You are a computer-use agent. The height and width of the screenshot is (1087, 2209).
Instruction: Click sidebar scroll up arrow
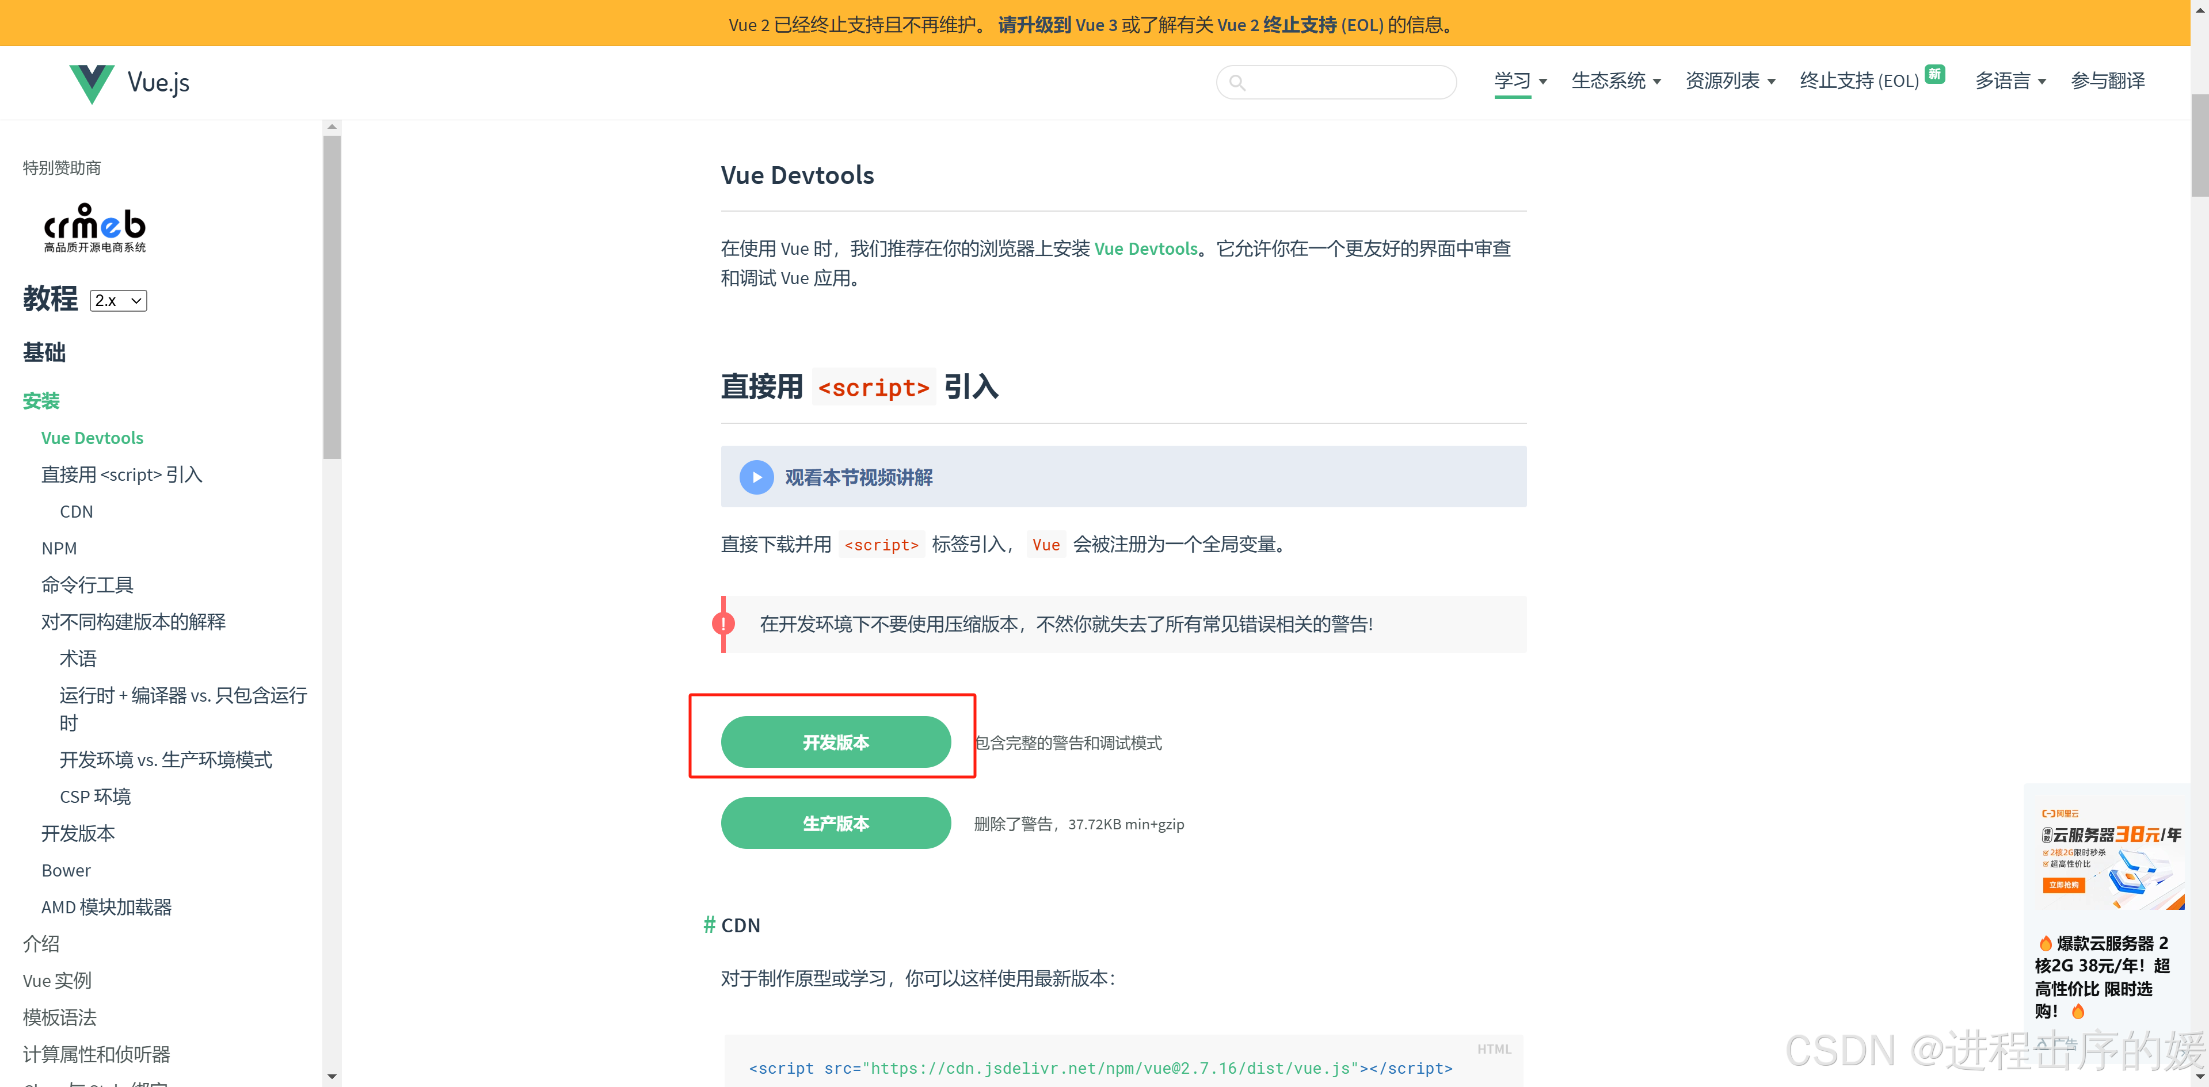coord(332,127)
